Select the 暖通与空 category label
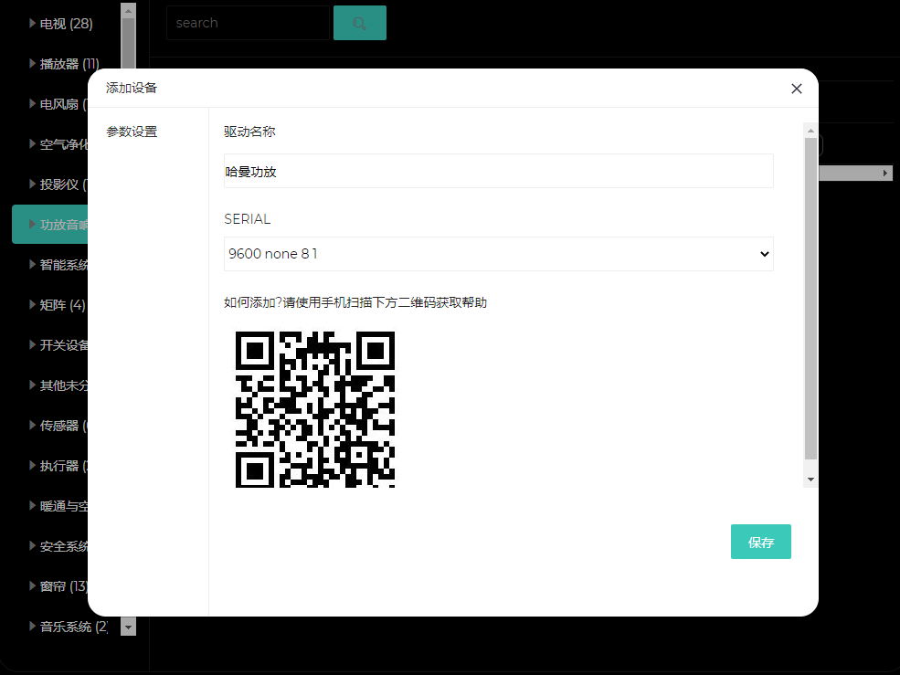The image size is (900, 675). point(64,506)
